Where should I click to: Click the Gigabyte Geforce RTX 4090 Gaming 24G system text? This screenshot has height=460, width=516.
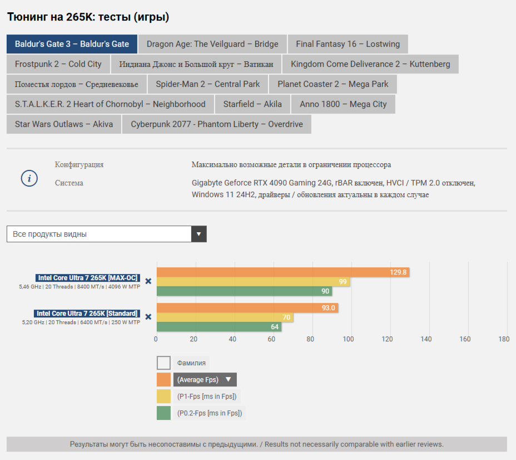click(x=334, y=189)
